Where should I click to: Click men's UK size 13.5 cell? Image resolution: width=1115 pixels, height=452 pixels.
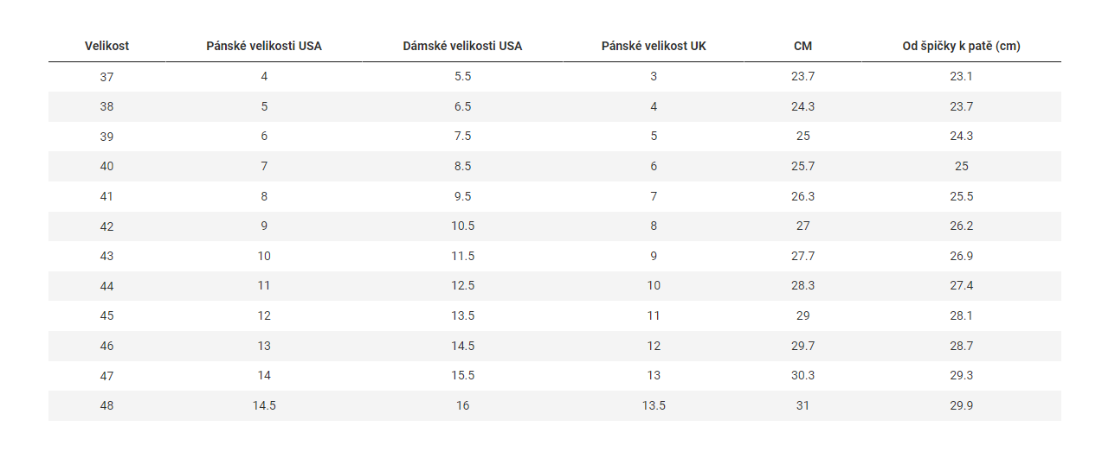[654, 406]
